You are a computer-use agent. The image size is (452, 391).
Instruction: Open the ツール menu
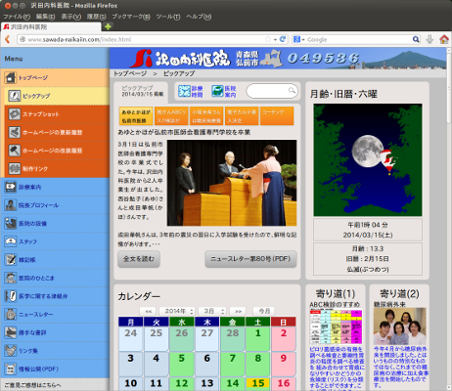[168, 17]
